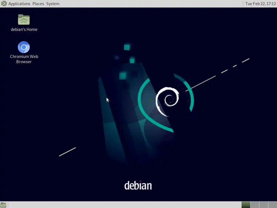This screenshot has height=208, width=277.
Task: Click the show desktop icon in bottom panel
Action: coord(3,205)
